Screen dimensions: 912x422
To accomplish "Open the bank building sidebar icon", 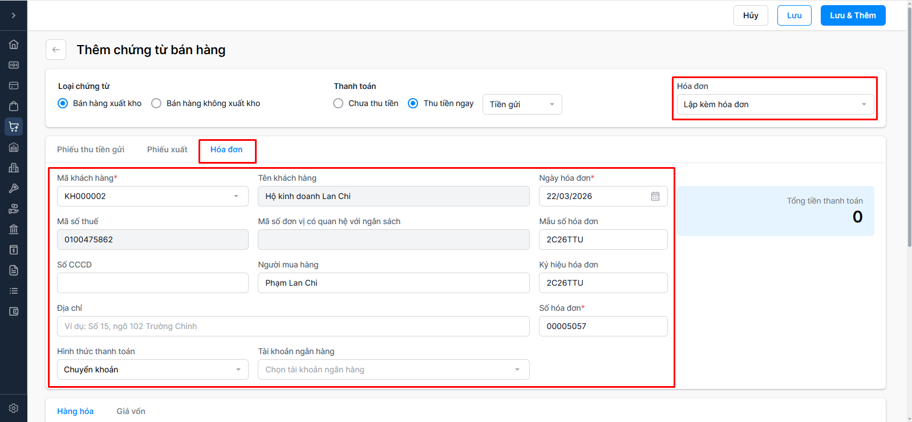I will tap(14, 229).
